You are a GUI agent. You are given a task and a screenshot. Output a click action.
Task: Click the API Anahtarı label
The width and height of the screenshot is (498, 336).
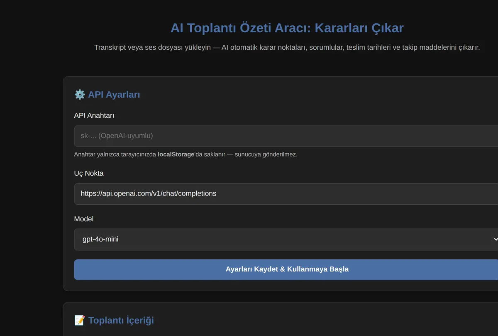tap(94, 116)
